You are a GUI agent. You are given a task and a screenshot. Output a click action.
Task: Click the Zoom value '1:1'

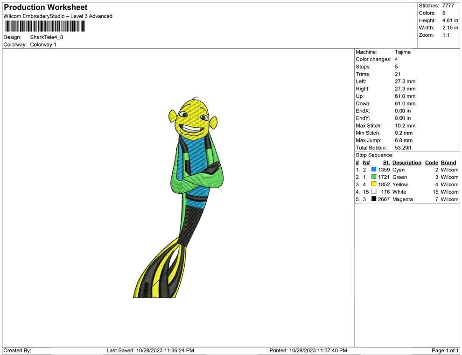pyautogui.click(x=446, y=35)
